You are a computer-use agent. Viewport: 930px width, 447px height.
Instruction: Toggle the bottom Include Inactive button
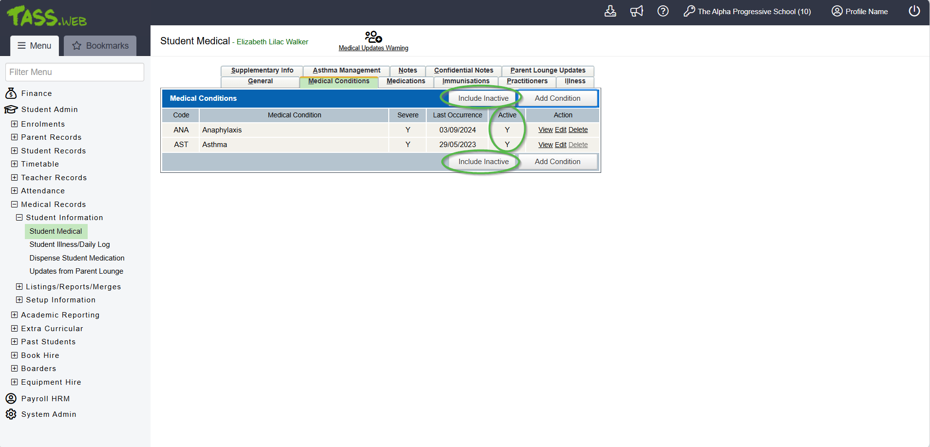point(483,162)
